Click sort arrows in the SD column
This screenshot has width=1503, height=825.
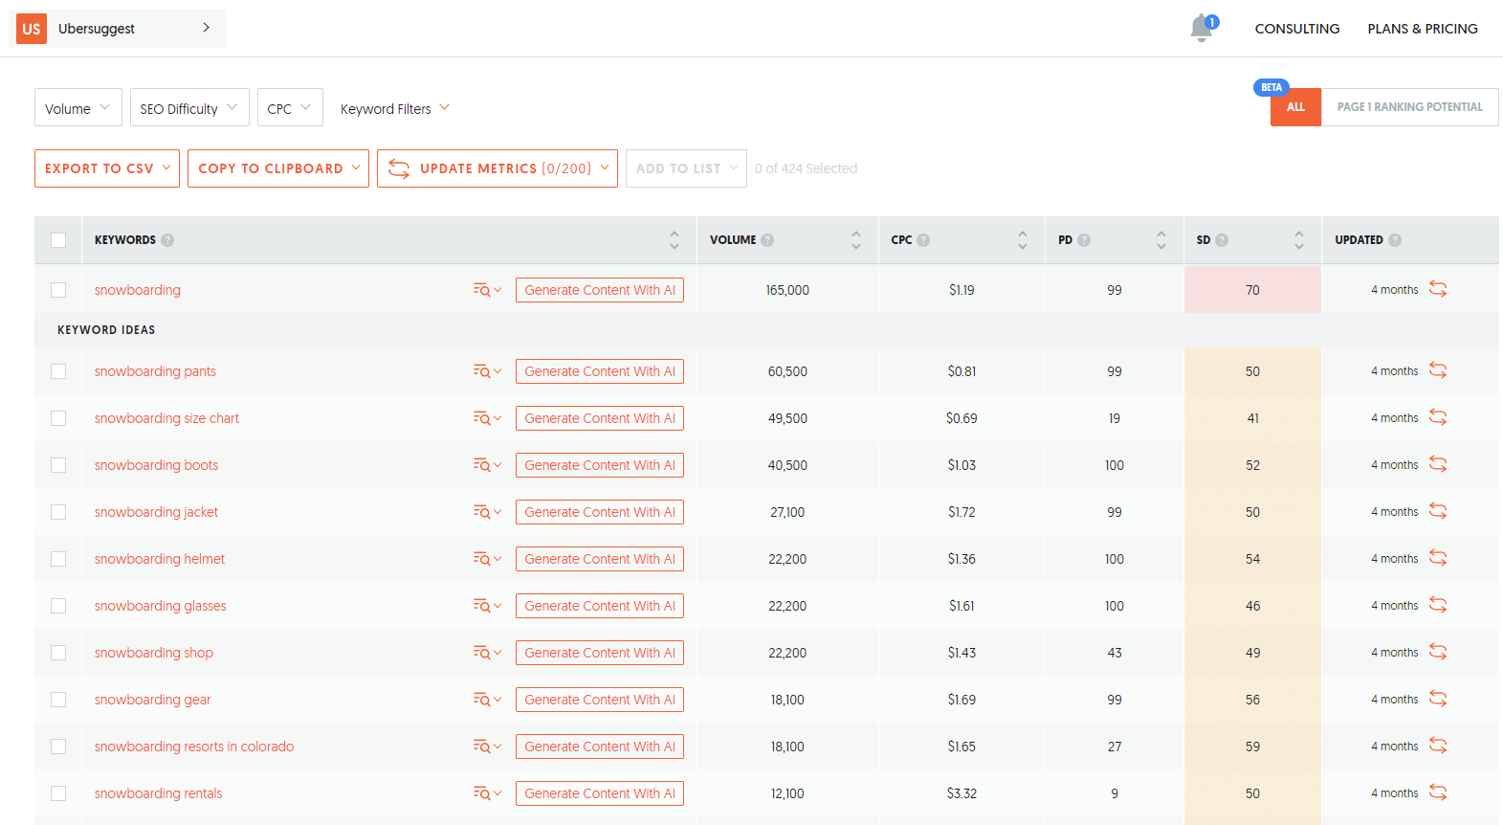coord(1298,240)
